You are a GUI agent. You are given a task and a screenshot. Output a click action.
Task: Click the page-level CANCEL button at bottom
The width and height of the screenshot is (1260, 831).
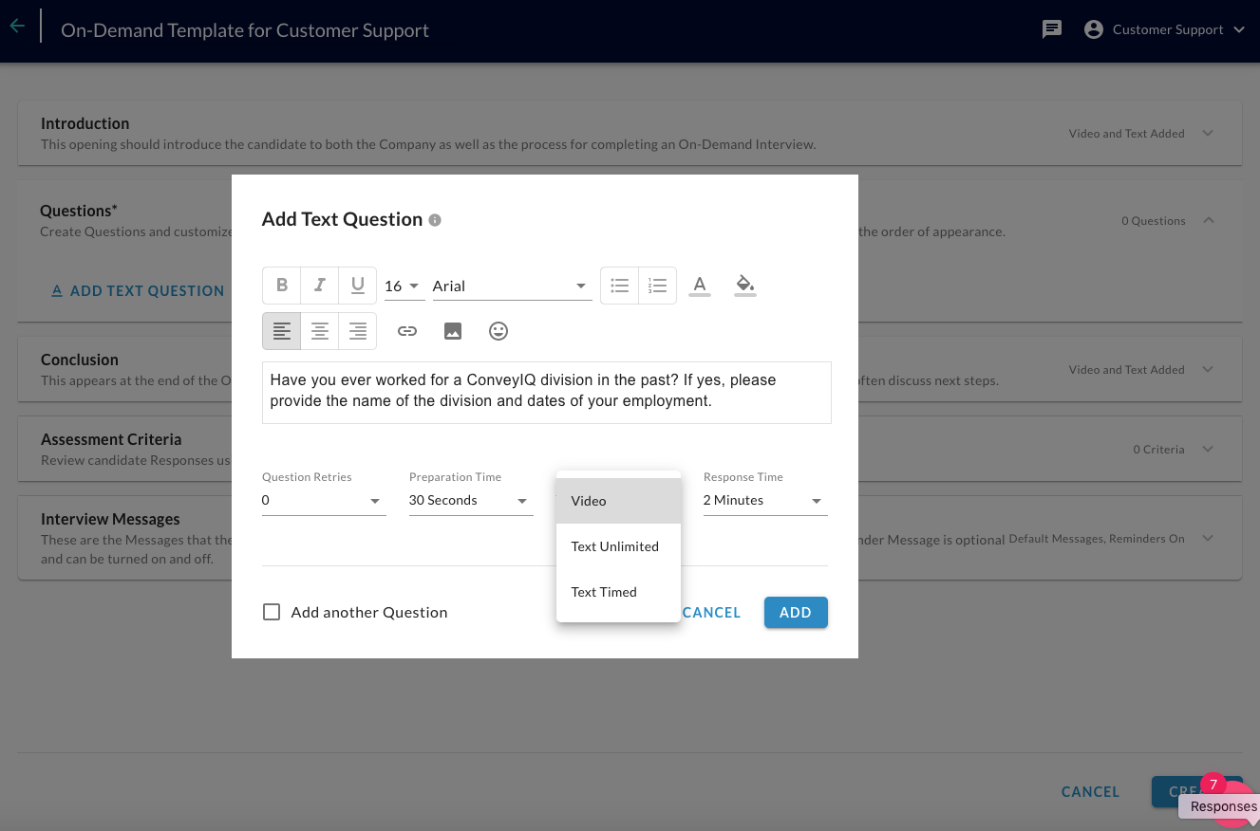pos(1090,792)
